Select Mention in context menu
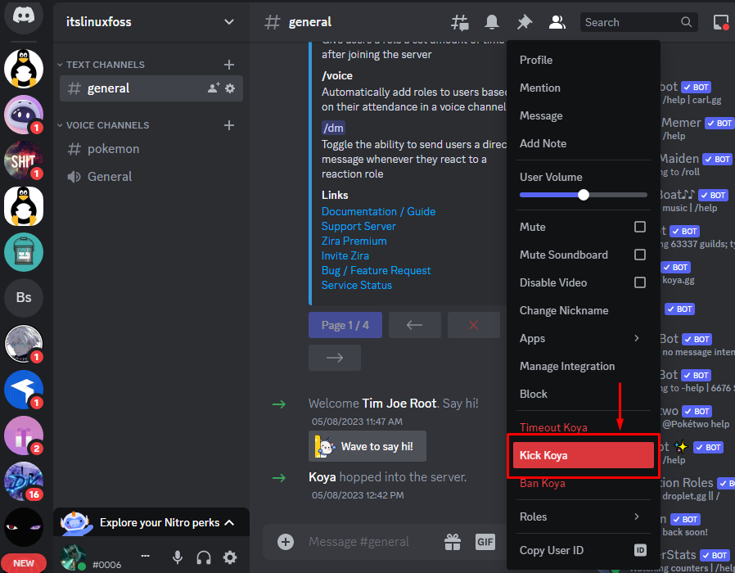 click(x=583, y=88)
